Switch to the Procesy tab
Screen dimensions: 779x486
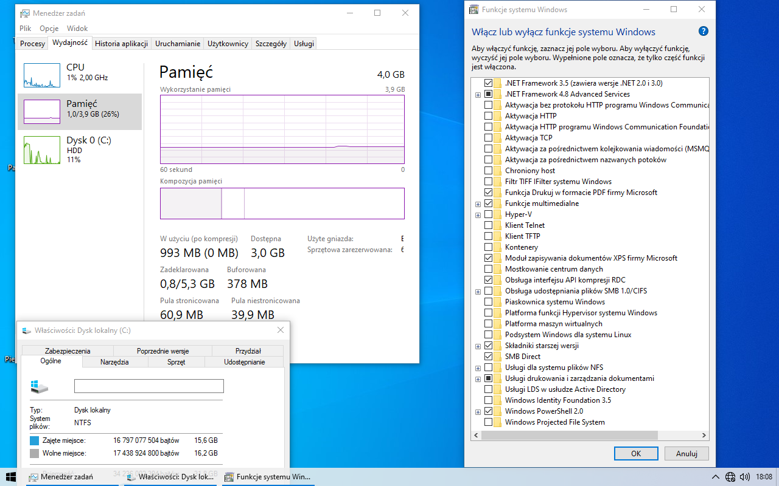32,44
